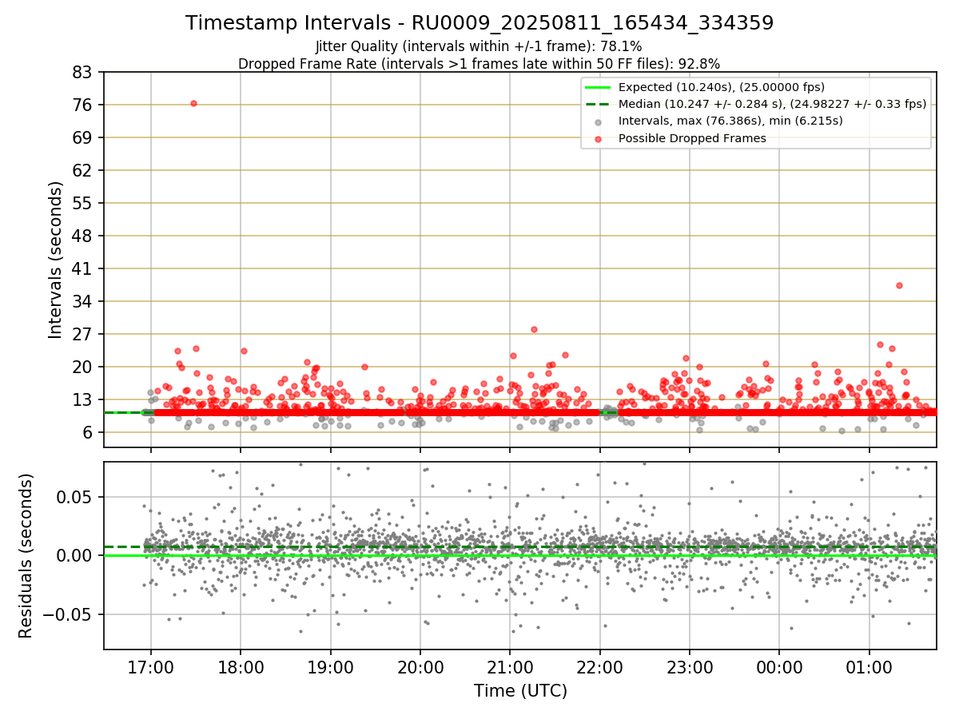Click the 69 y-axis tick label

click(84, 137)
